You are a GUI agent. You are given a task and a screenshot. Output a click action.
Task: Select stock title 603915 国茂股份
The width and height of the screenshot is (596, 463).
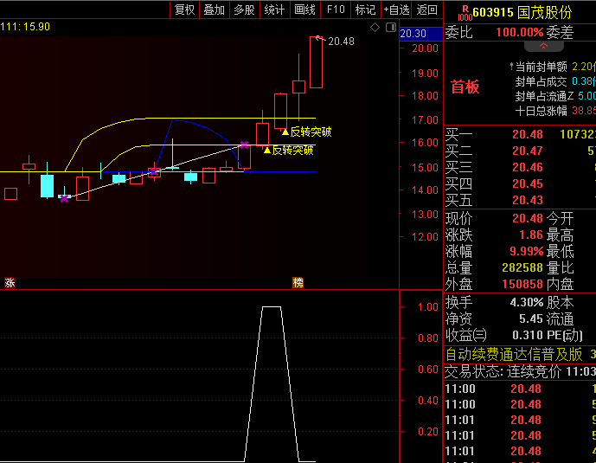522,12
